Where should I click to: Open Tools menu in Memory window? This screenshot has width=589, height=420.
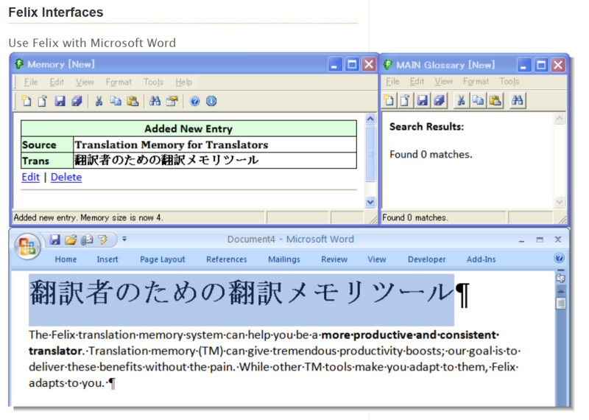coord(153,82)
